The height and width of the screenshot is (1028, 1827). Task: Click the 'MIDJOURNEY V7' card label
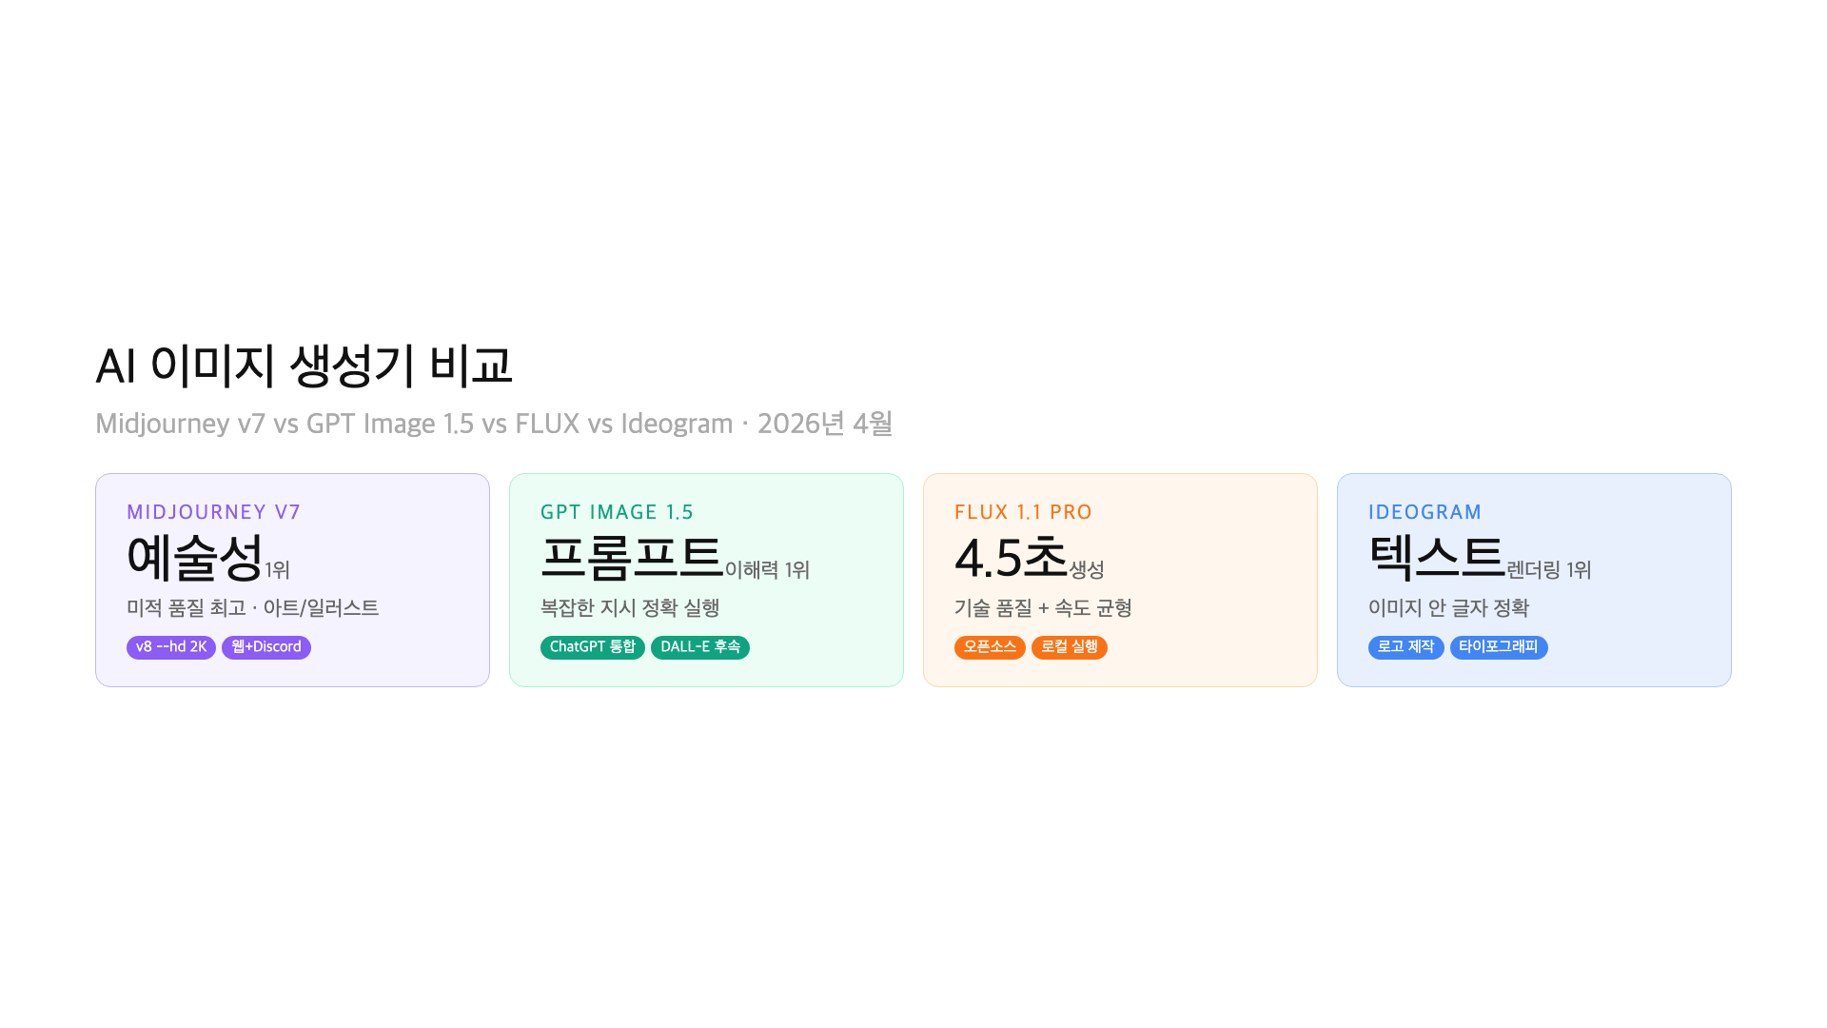click(214, 512)
